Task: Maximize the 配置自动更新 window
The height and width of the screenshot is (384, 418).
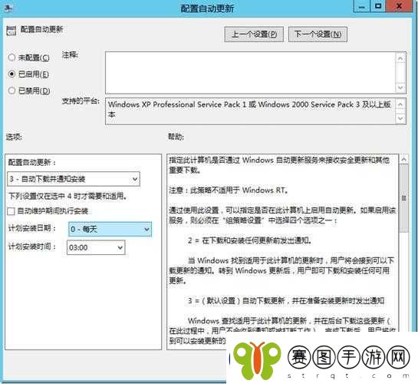Action: (378, 6)
